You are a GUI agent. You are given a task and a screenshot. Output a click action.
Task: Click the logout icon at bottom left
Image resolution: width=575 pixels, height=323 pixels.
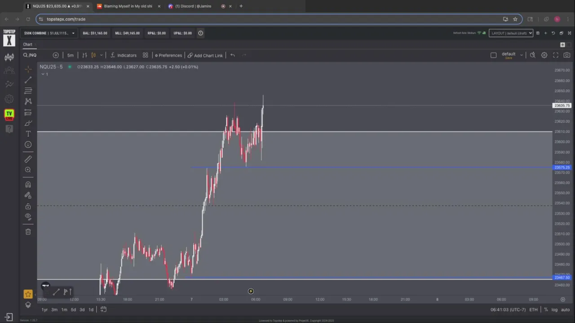pyautogui.click(x=9, y=317)
